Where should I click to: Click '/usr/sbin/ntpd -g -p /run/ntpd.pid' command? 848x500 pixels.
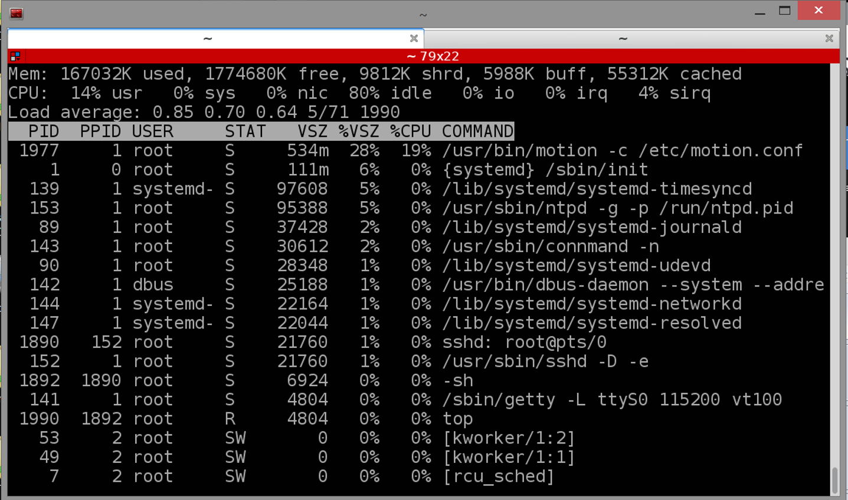(x=618, y=208)
